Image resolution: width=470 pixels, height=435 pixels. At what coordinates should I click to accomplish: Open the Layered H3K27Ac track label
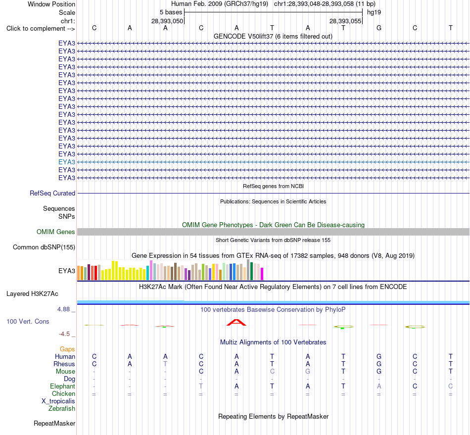(32, 294)
